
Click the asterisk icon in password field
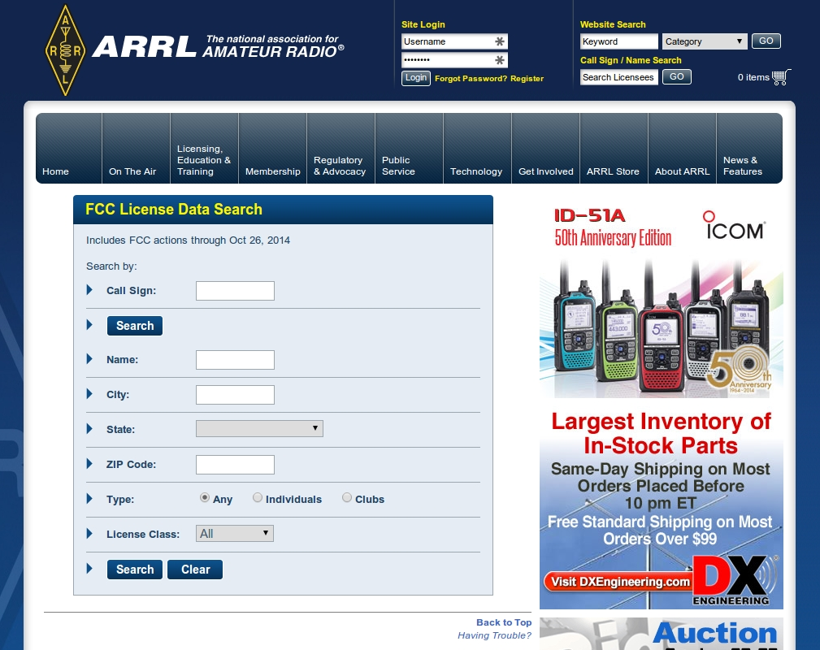pyautogui.click(x=500, y=60)
